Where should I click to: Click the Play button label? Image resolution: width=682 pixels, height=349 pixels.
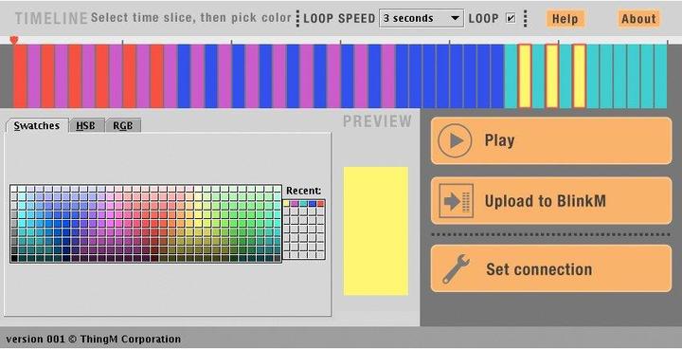tap(499, 140)
